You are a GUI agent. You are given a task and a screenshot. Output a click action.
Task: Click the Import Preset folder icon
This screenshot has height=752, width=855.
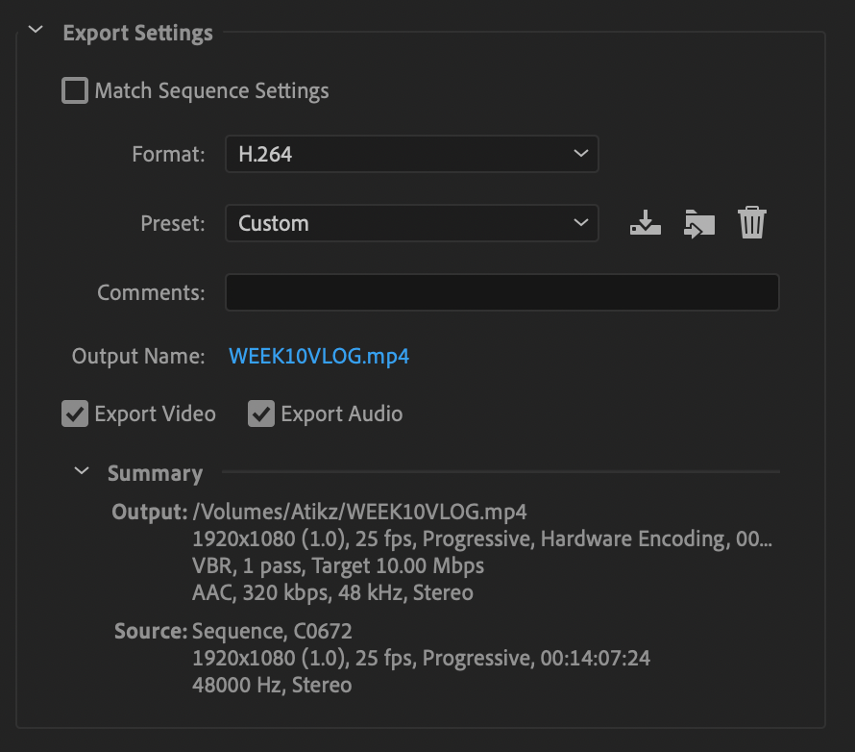(698, 222)
